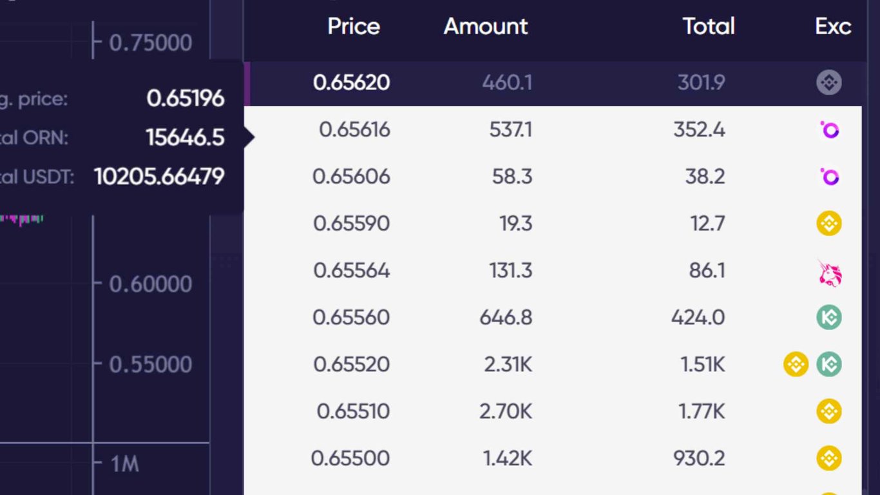
Task: Click the Binance icon in the 0.65620 row
Action: tap(829, 82)
